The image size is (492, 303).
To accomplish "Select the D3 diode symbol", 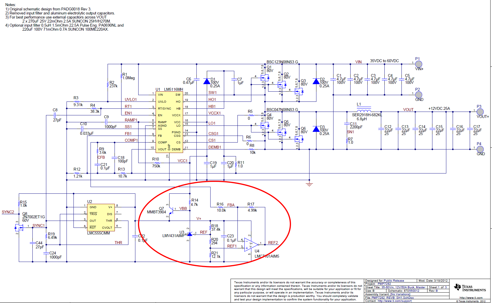I will 316,129.
